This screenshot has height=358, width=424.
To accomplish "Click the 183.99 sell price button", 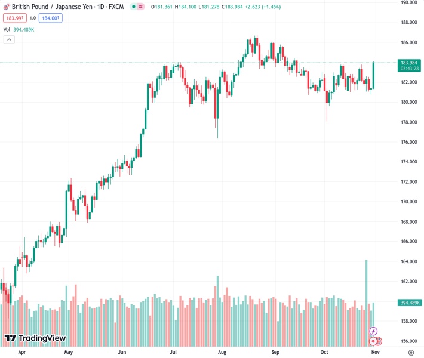I will point(14,18).
